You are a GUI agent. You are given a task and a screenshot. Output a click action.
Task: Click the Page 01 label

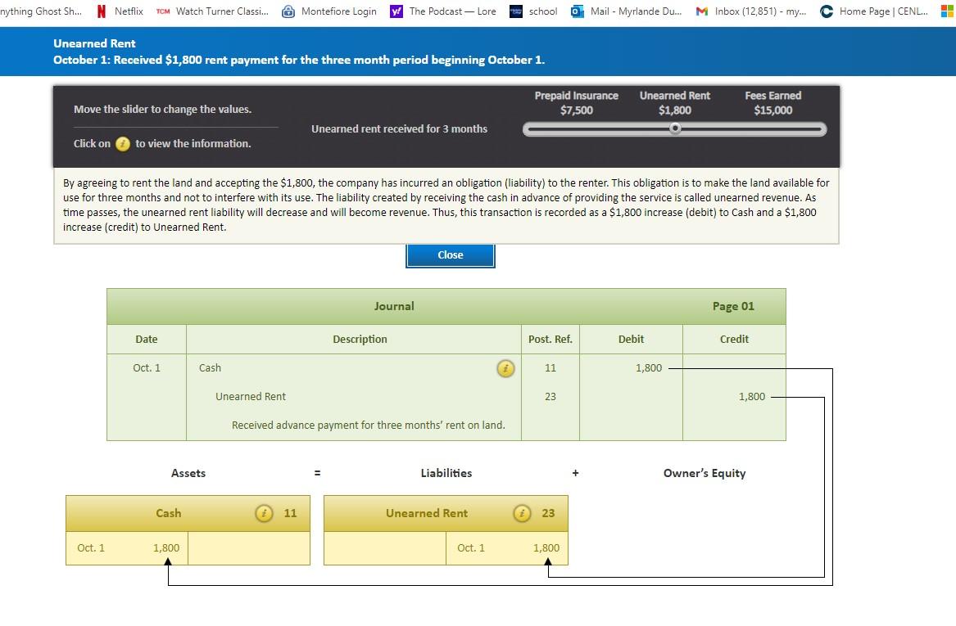click(733, 306)
